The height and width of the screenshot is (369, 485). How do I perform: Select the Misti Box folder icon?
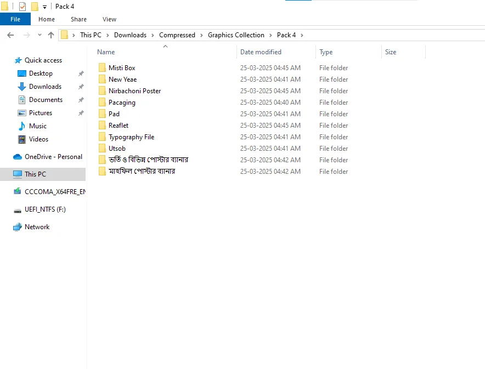click(102, 68)
